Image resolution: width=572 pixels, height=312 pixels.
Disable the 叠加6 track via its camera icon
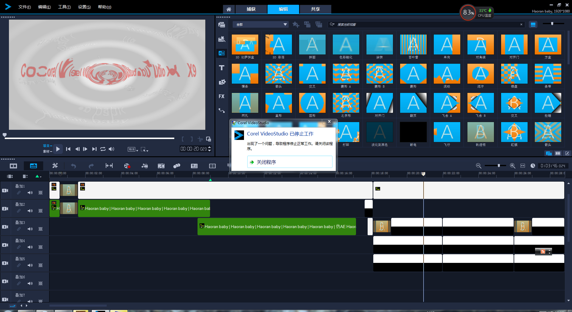click(5, 281)
